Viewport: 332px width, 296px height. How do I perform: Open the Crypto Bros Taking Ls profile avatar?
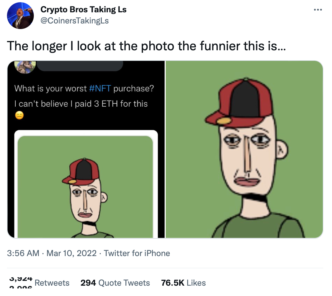click(x=20, y=16)
